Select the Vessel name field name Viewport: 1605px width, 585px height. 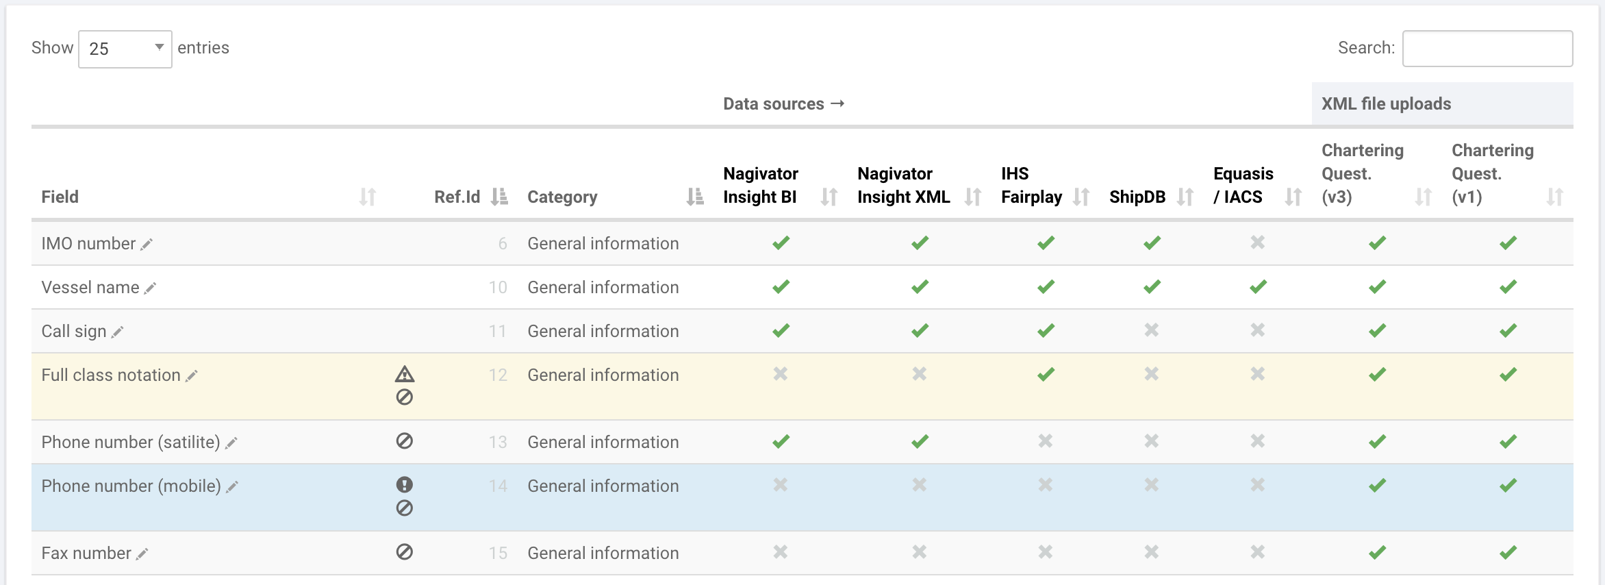[x=90, y=288]
